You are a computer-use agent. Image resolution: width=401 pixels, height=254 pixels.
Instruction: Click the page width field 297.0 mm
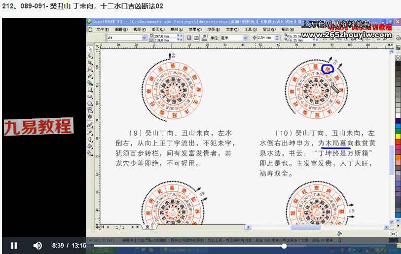point(165,36)
